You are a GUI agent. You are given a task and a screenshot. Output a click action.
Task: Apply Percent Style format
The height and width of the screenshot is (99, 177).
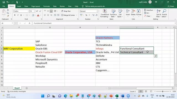click(x=86, y=15)
